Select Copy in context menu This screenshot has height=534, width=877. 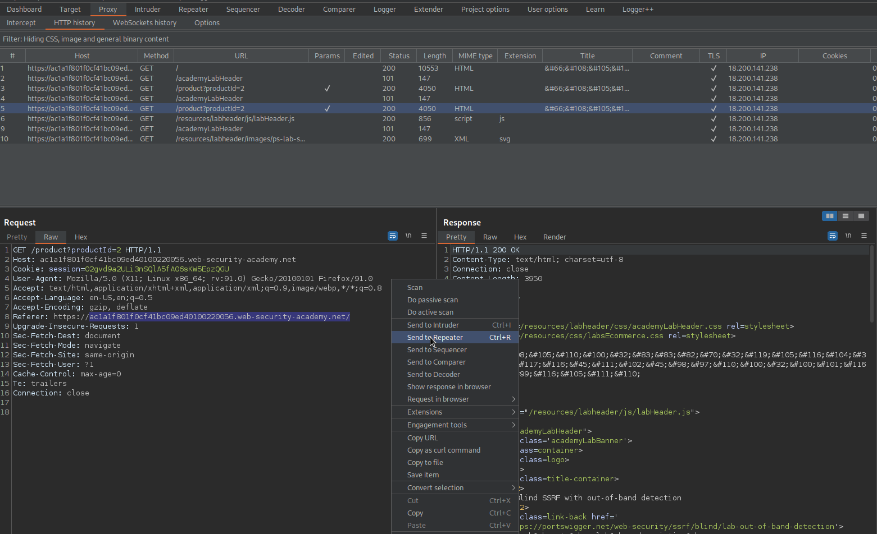[x=455, y=513]
